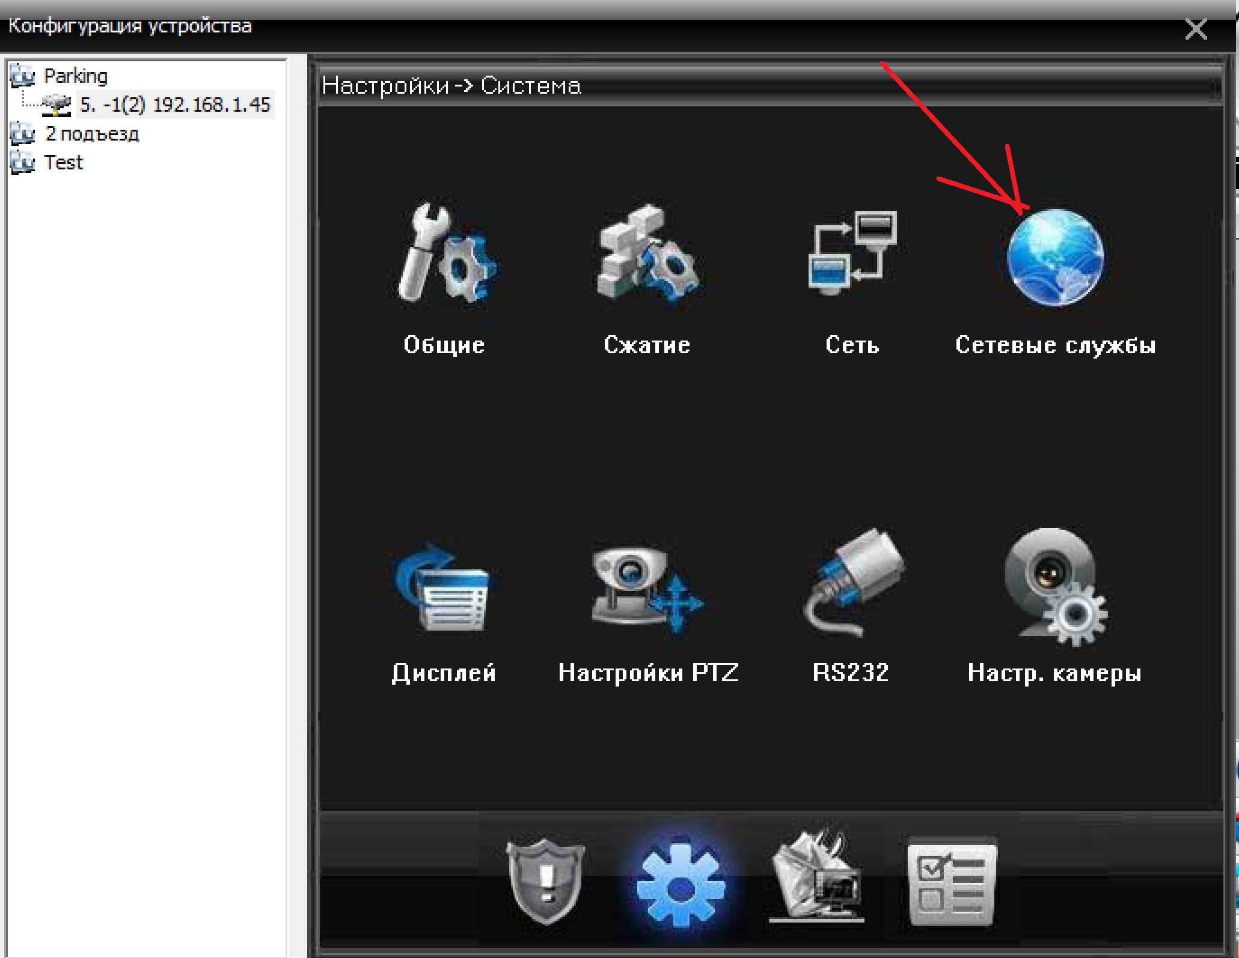This screenshot has width=1239, height=958.
Task: Close the Конфигурация устройства window
Action: tap(1195, 29)
